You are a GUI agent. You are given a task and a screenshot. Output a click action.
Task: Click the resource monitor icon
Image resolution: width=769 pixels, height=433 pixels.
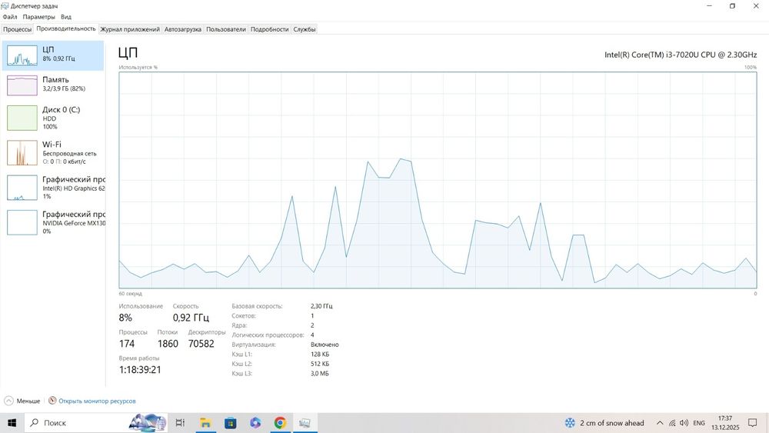[52, 401]
